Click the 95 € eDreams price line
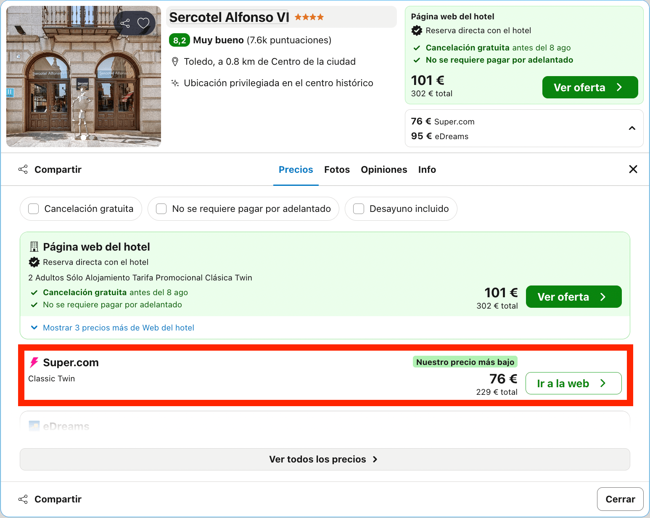 pyautogui.click(x=440, y=136)
